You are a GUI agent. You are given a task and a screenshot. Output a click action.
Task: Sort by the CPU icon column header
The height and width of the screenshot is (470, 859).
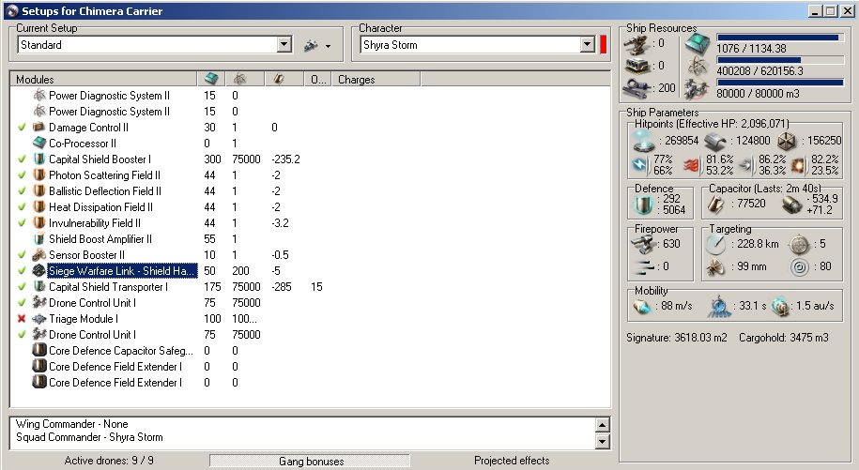click(x=211, y=80)
